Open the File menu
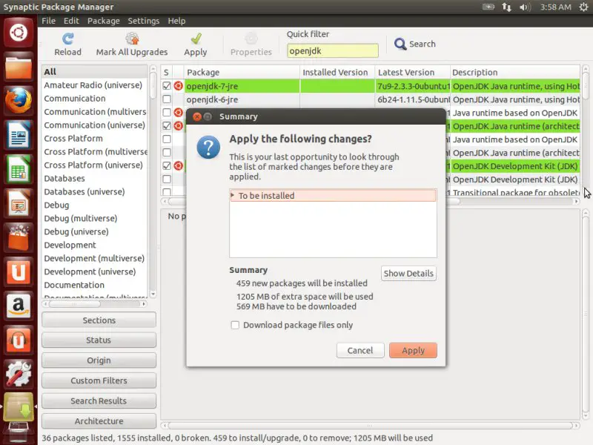Viewport: 593px width, 445px height. (x=48, y=21)
